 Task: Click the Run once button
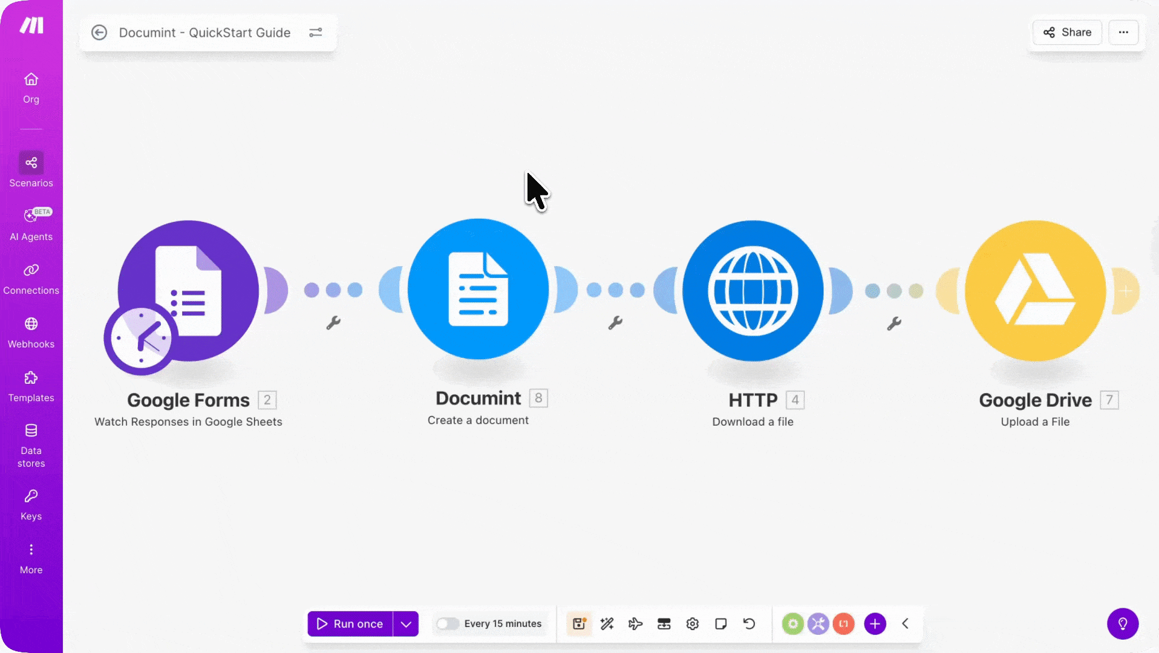coord(350,623)
